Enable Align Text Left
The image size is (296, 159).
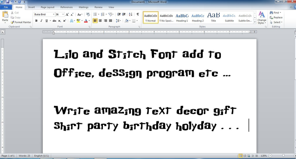(95, 21)
